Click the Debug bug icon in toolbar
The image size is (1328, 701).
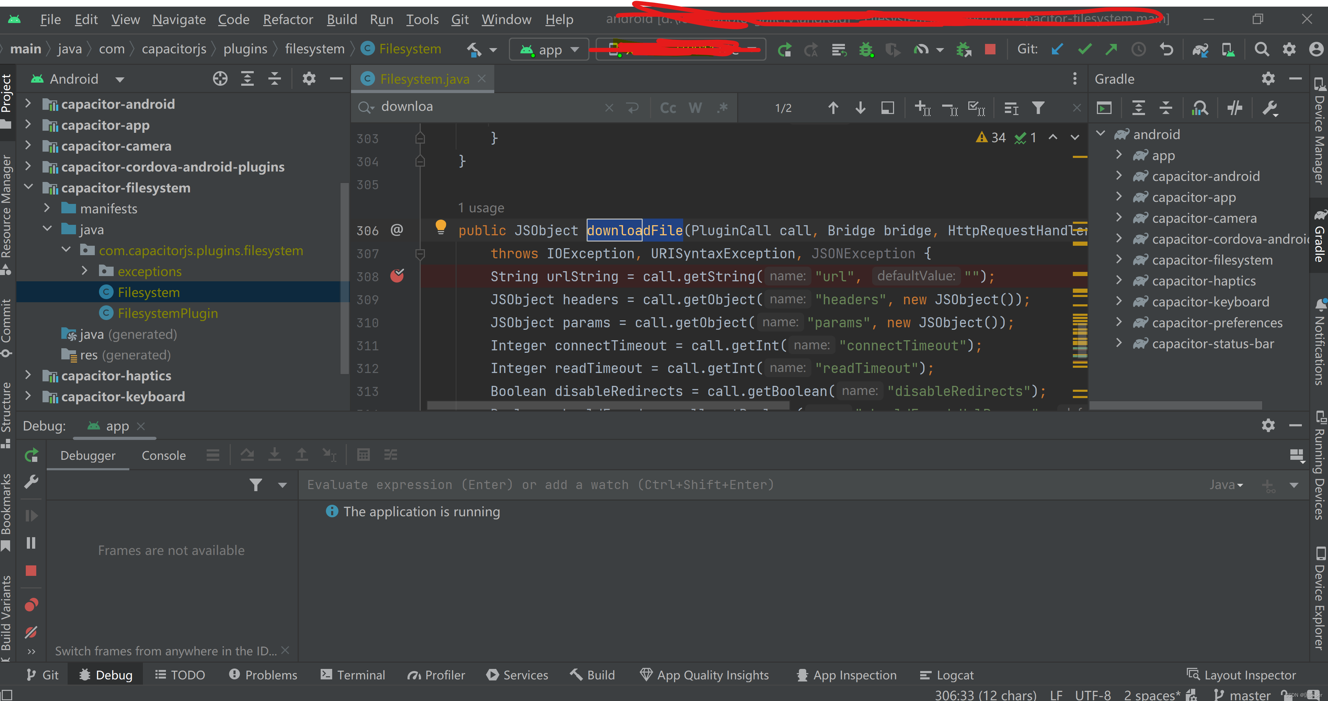[865, 49]
